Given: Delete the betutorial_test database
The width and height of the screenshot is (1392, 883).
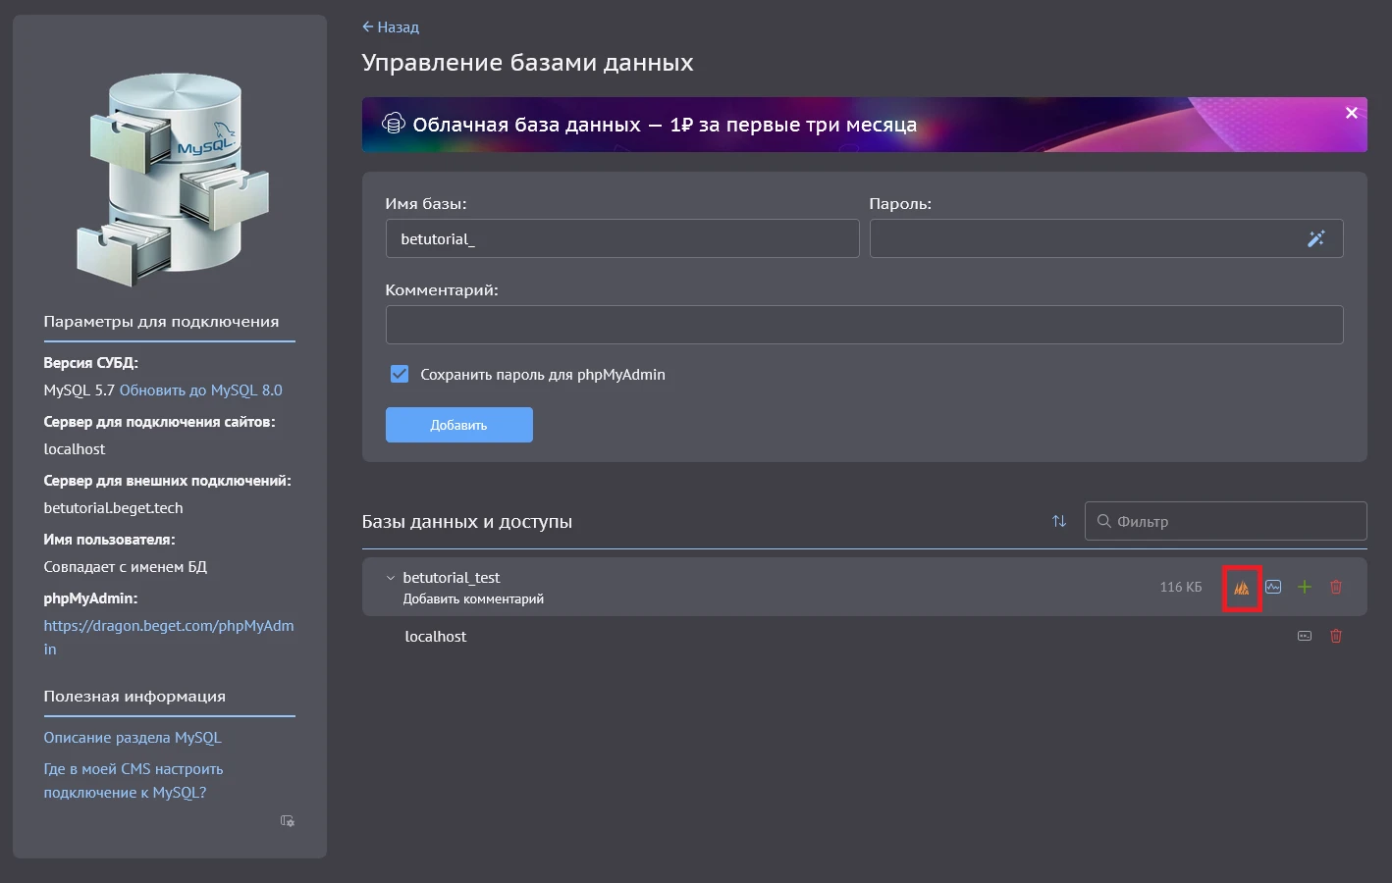Looking at the screenshot, I should point(1336,587).
